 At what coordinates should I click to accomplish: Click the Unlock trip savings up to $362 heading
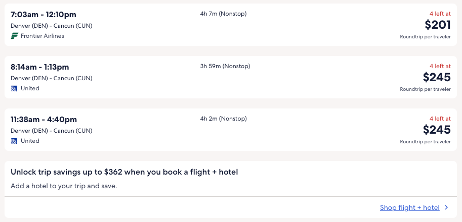pos(124,172)
